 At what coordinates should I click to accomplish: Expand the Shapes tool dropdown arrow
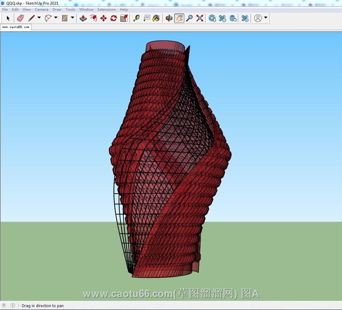point(72,17)
